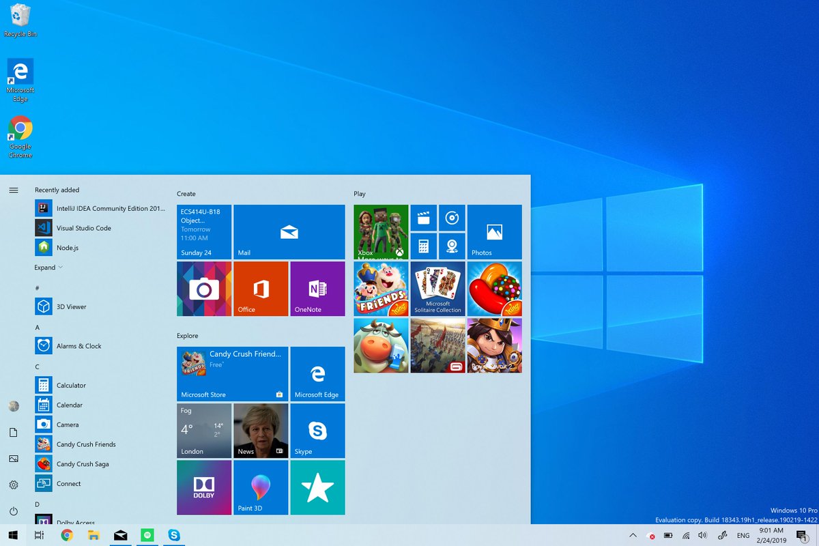Launch the Royal Revolt 2 tile
The image size is (819, 546).
[x=495, y=345]
